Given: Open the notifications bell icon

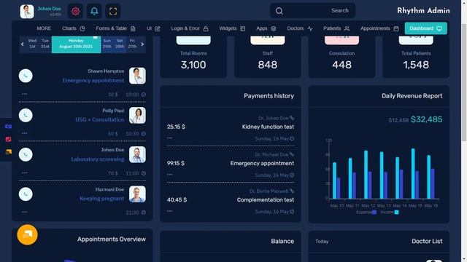Looking at the screenshot, I should (94, 12).
